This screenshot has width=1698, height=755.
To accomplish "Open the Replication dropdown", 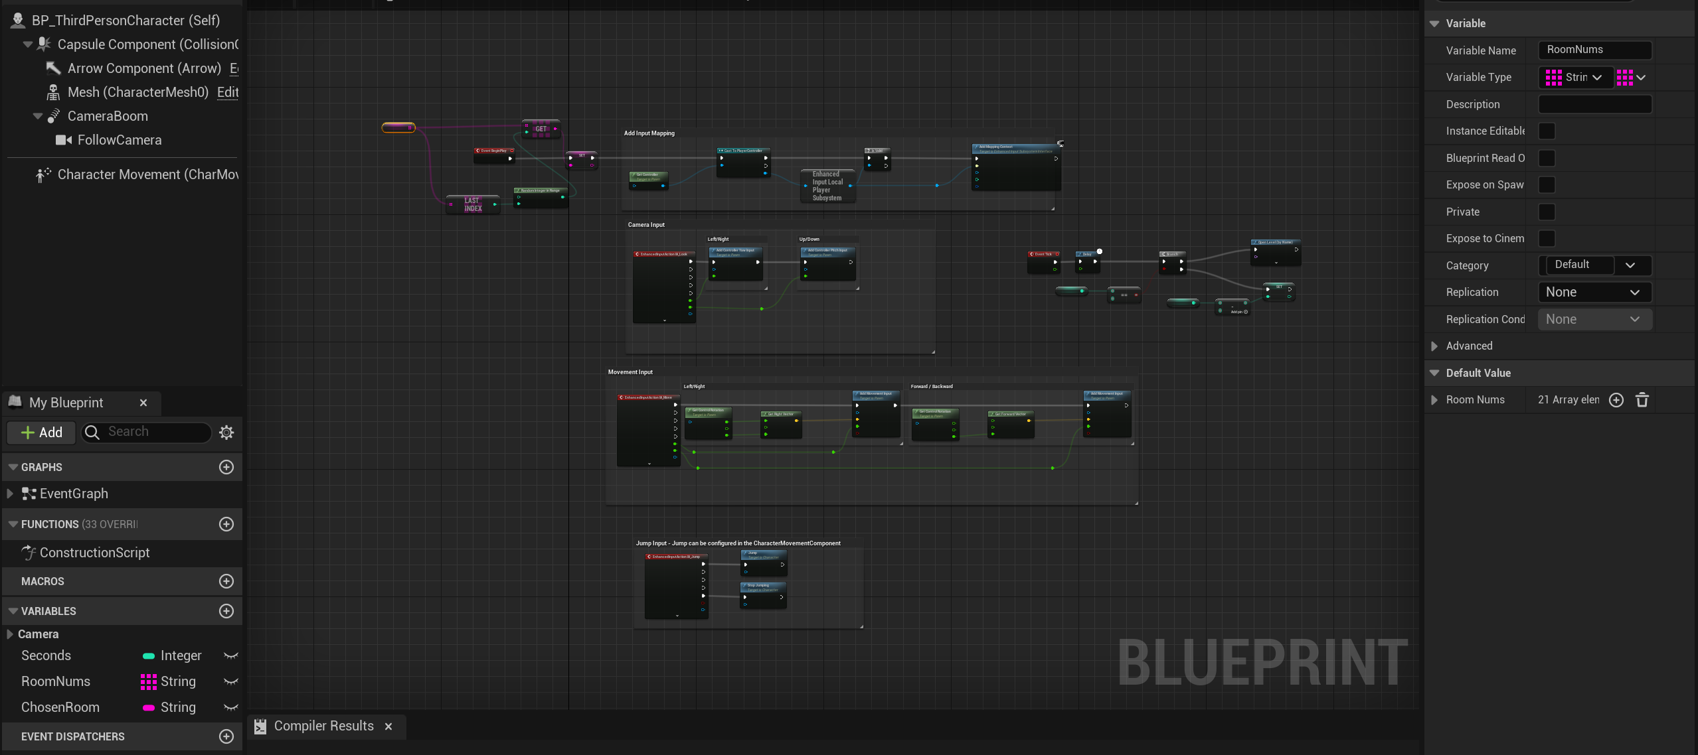I will [1594, 293].
